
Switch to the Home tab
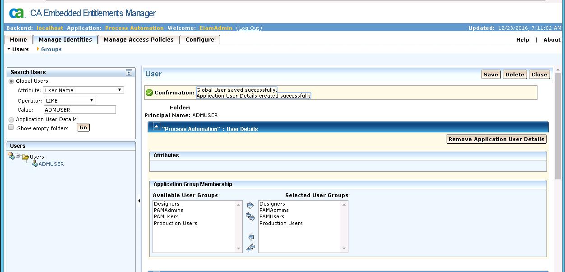coord(19,40)
